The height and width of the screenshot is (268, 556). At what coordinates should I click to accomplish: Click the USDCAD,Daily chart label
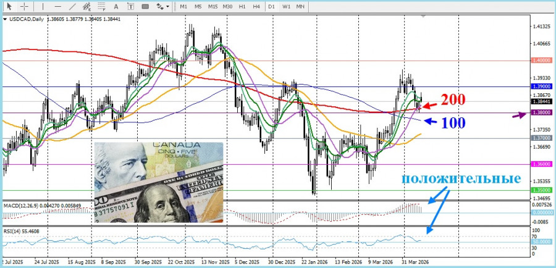(25, 19)
